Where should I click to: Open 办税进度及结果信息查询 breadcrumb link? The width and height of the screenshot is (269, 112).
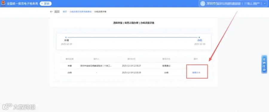80,12
